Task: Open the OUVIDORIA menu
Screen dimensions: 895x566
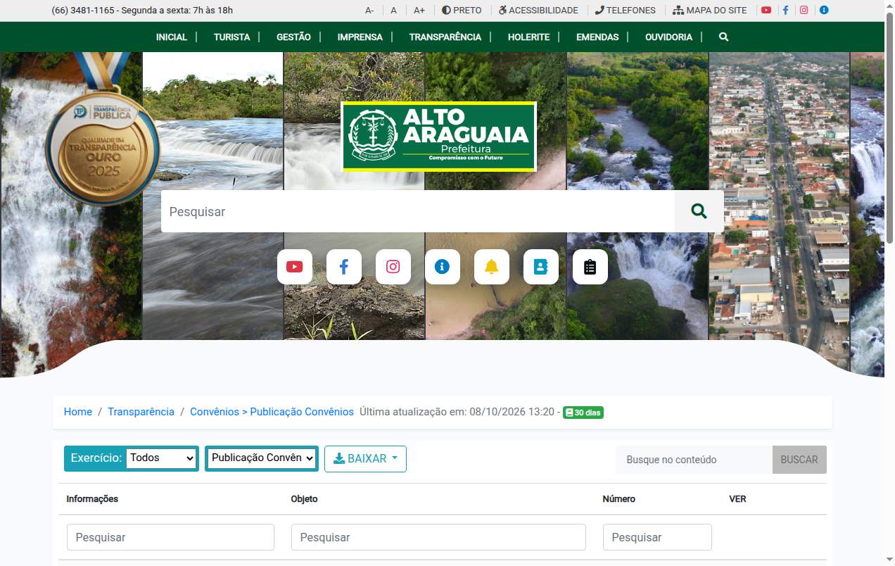Action: point(669,37)
